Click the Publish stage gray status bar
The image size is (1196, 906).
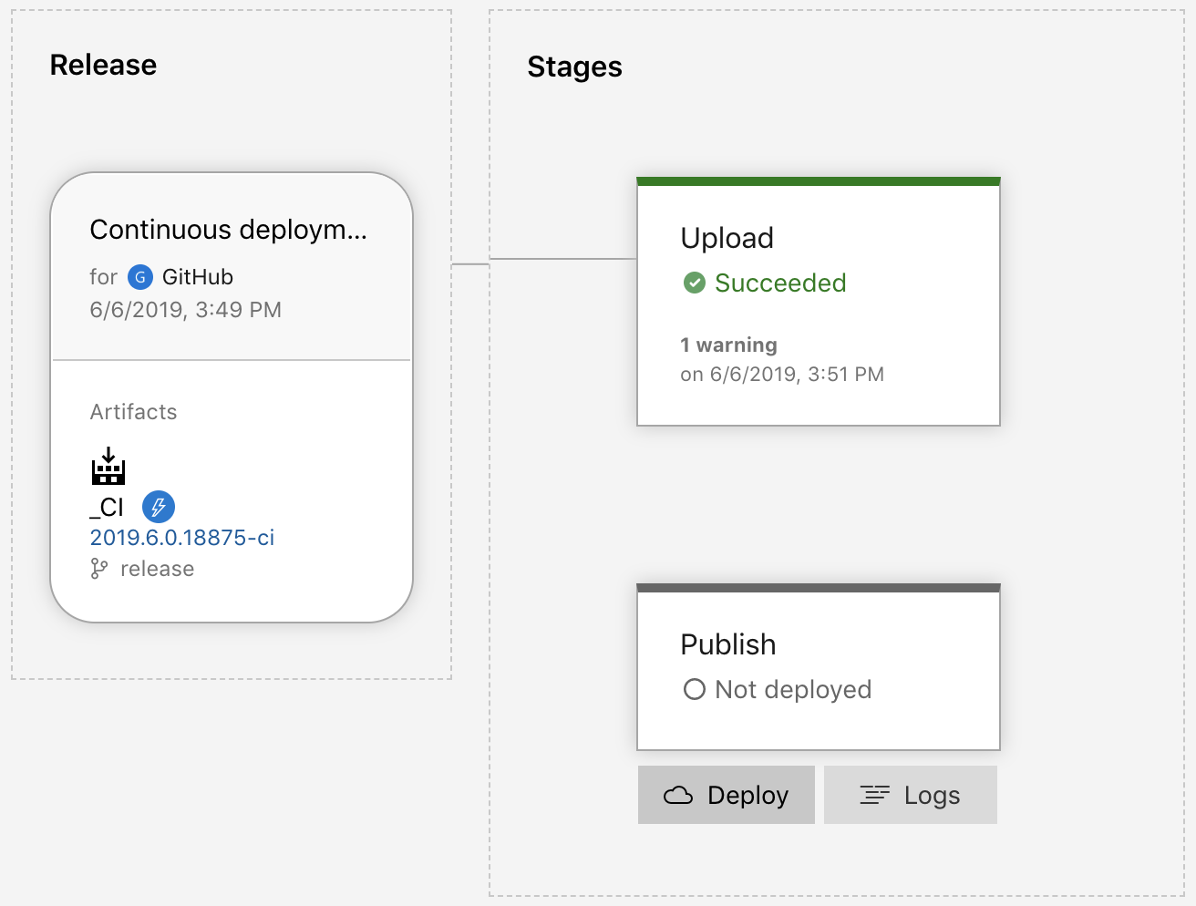click(818, 587)
